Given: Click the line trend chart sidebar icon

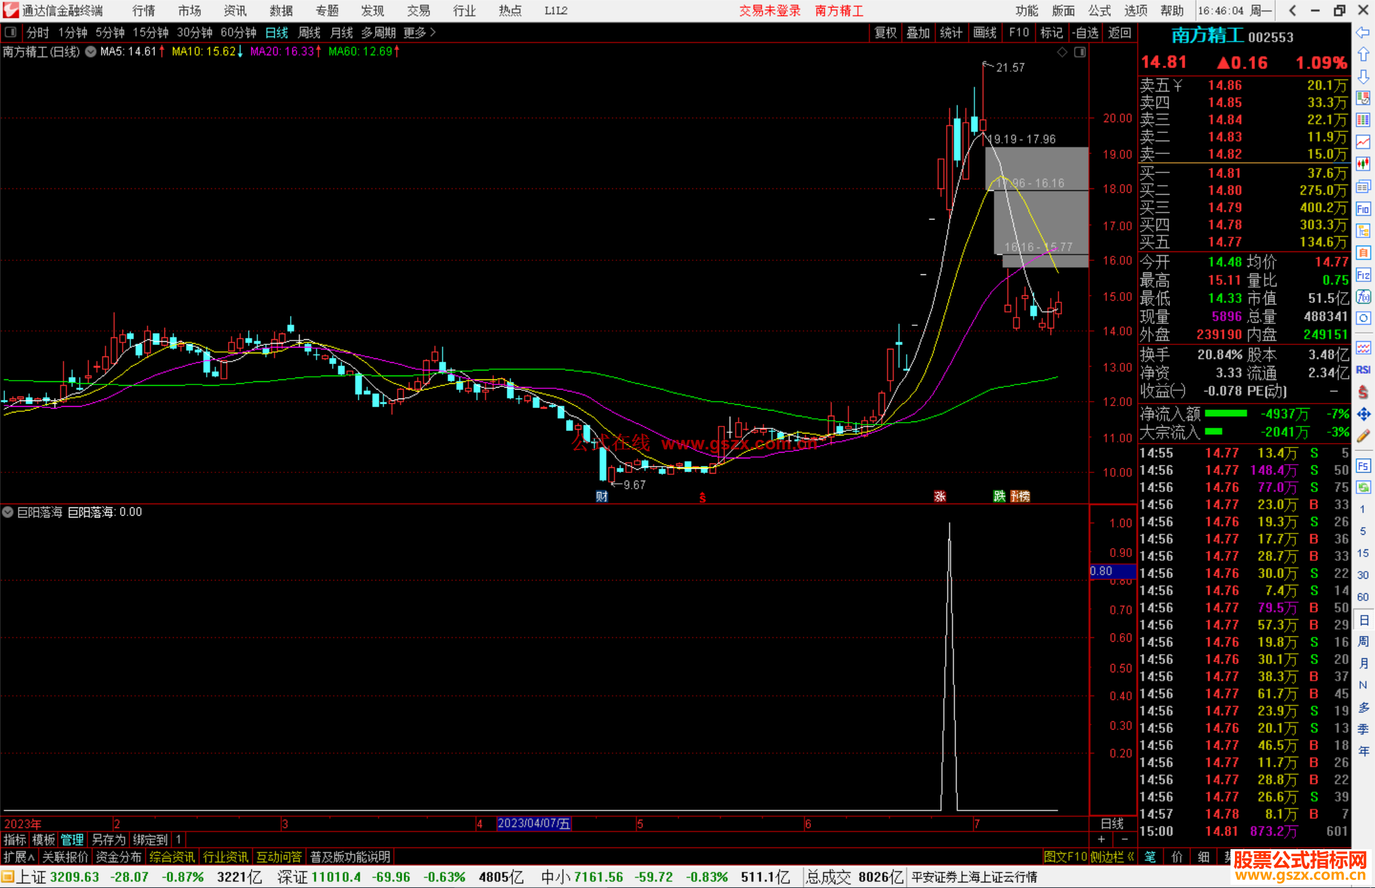Looking at the screenshot, I should pos(1363,142).
